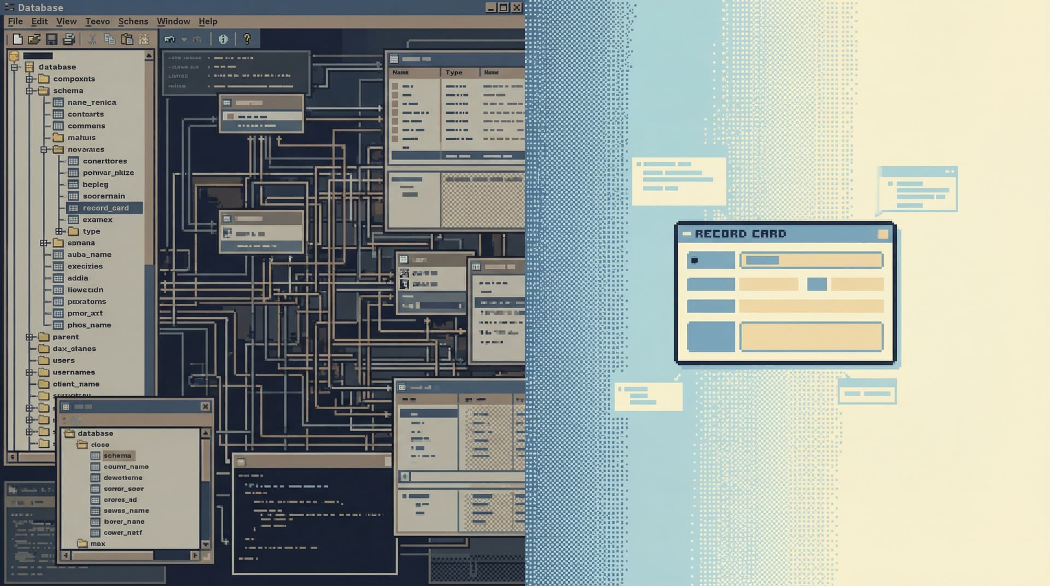Expand the type folder in the tree

pyautogui.click(x=59, y=231)
